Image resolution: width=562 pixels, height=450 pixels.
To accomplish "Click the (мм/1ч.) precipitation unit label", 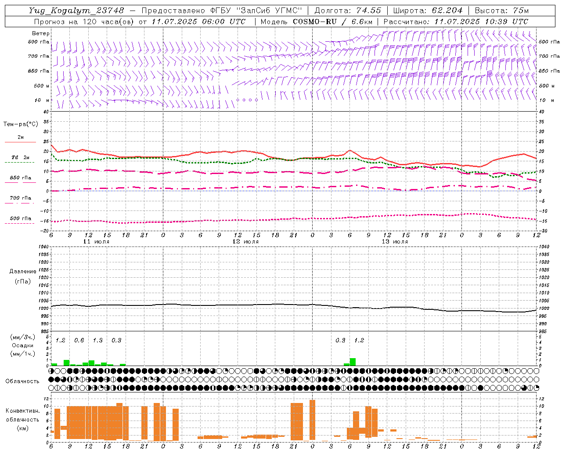I will [x=23, y=354].
